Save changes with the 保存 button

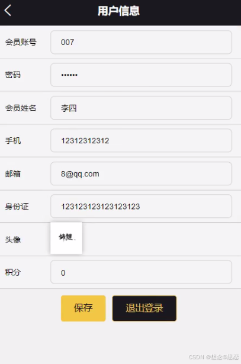83,308
